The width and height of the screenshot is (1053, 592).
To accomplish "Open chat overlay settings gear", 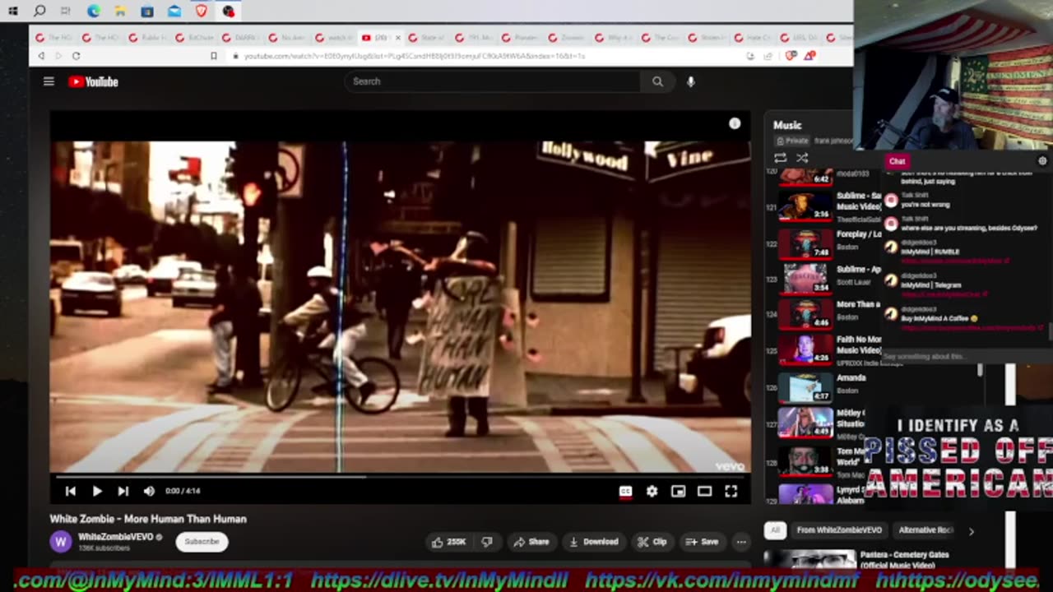I will pyautogui.click(x=1042, y=161).
